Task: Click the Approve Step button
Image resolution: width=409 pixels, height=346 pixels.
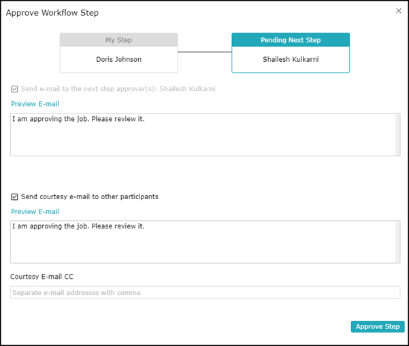Action: [378, 326]
